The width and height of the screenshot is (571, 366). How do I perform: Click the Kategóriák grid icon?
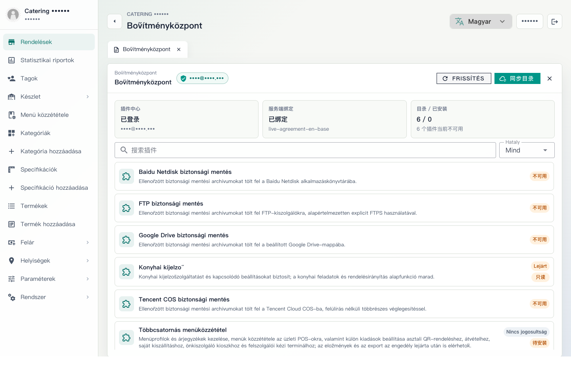11,133
